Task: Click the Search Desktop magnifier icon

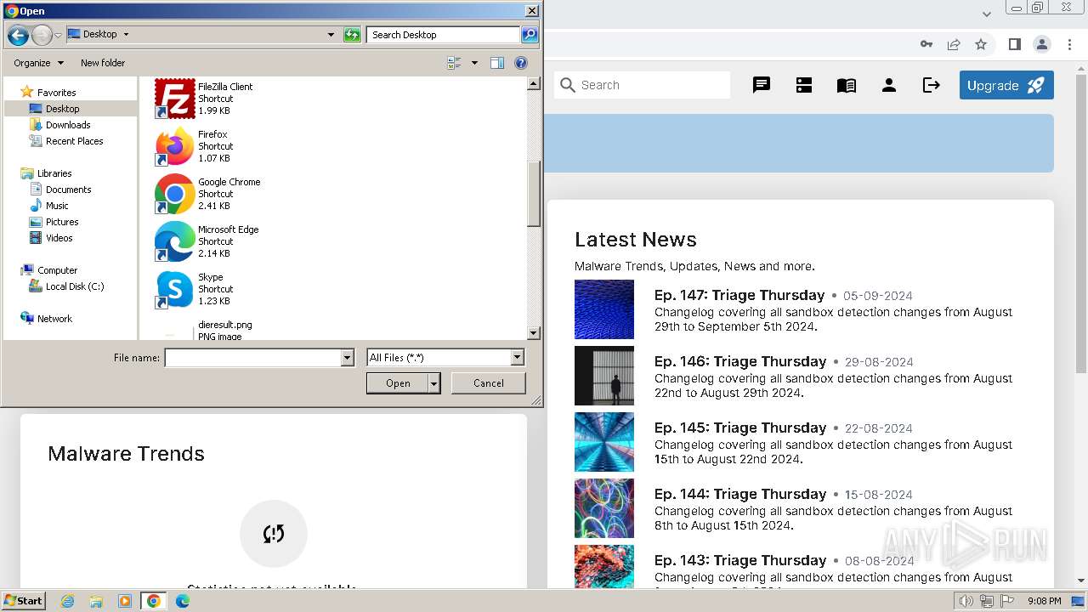Action: [x=530, y=35]
